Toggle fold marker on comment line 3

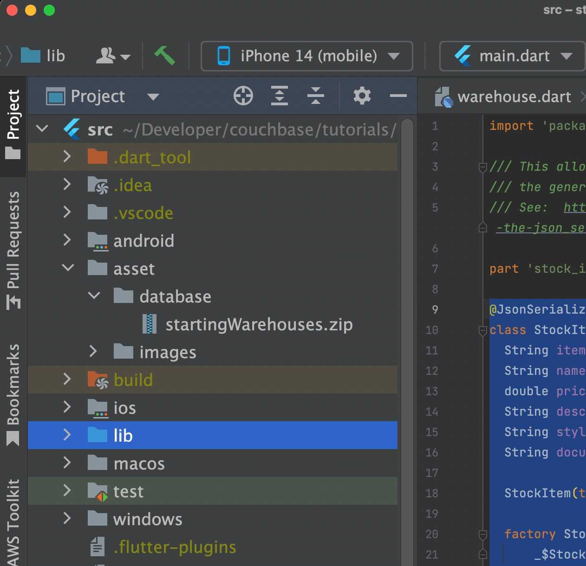(483, 167)
